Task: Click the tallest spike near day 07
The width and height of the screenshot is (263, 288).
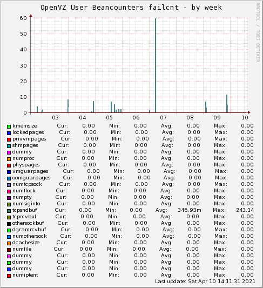Action: tap(156, 65)
